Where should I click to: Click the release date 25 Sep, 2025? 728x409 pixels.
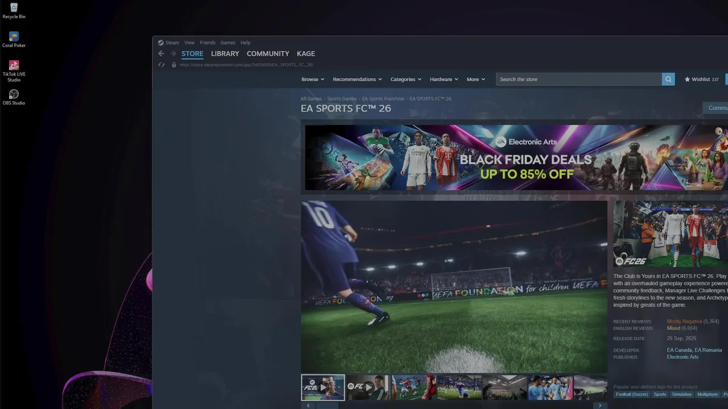[681, 339]
